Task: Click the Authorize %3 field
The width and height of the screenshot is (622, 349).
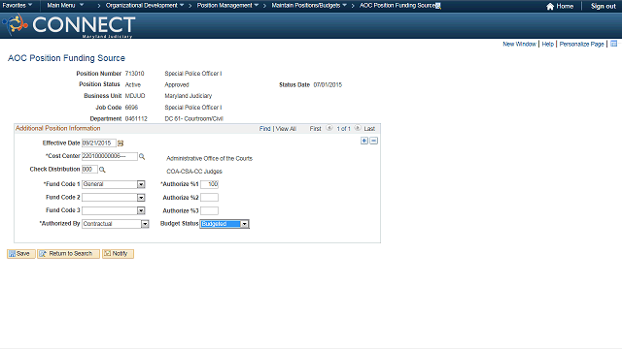Action: click(210, 211)
